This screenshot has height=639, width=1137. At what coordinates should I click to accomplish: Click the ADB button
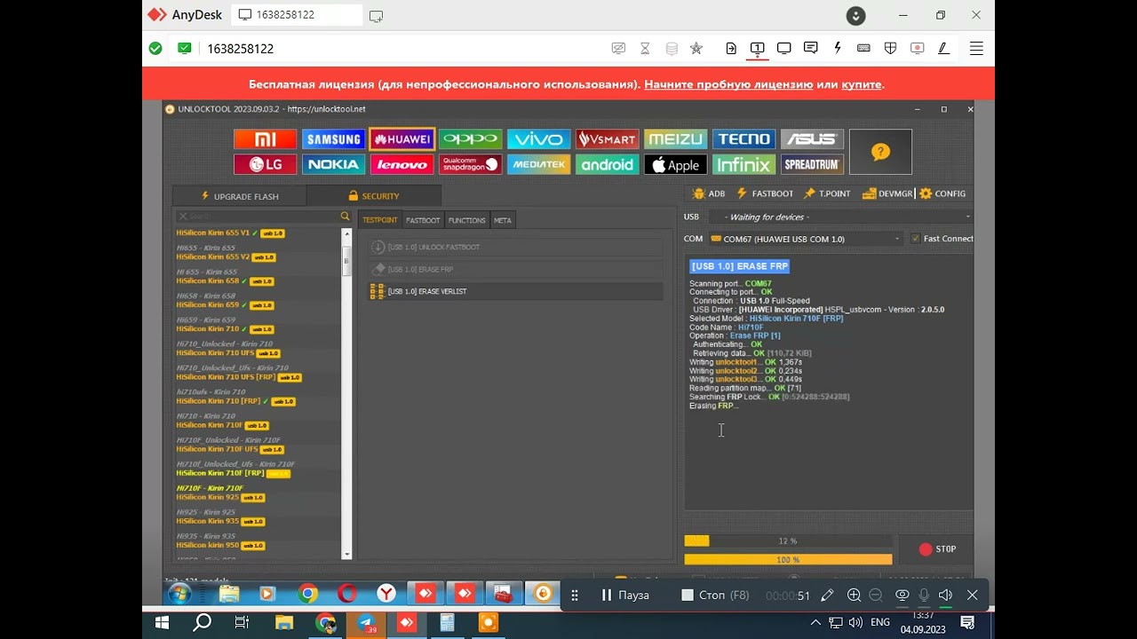pos(709,193)
